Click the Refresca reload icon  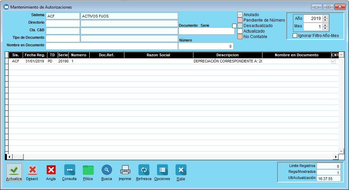click(x=144, y=170)
